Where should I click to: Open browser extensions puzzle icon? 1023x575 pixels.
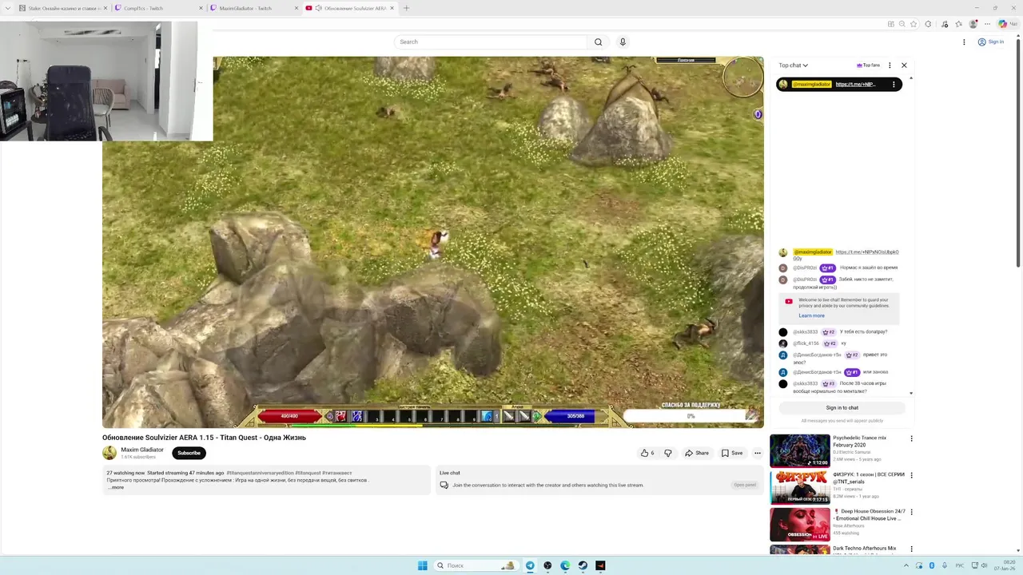(x=928, y=24)
